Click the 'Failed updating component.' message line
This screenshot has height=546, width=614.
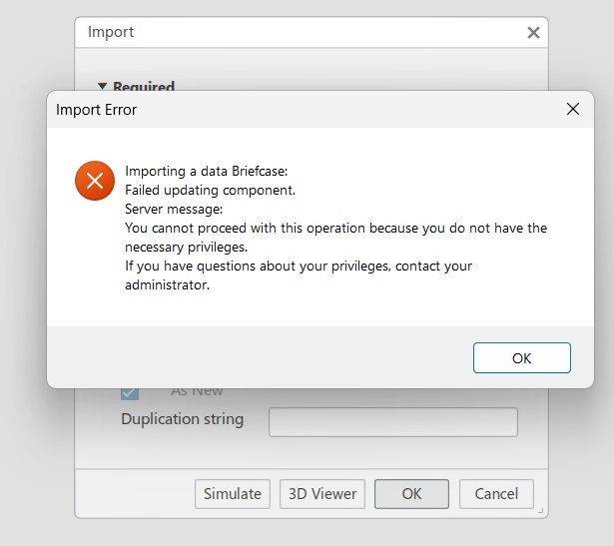click(x=210, y=190)
